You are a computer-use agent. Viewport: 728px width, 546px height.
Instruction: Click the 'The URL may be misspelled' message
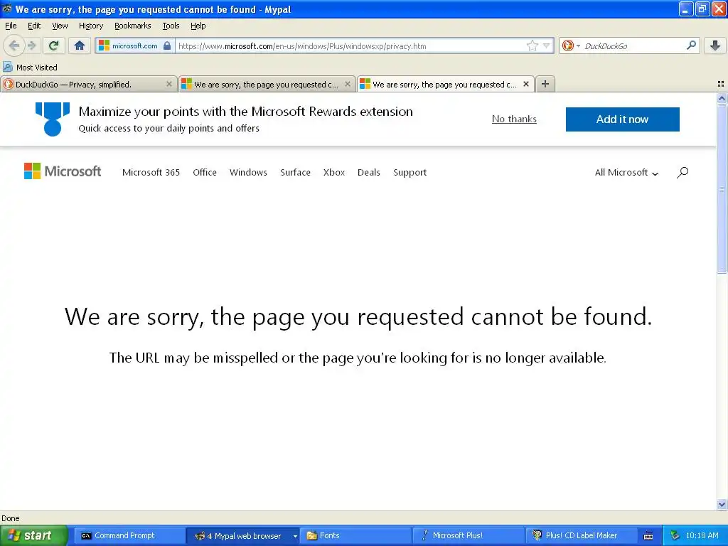358,358
